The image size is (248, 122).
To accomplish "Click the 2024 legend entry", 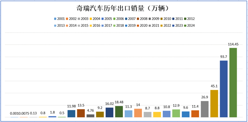I will tap(189, 26).
